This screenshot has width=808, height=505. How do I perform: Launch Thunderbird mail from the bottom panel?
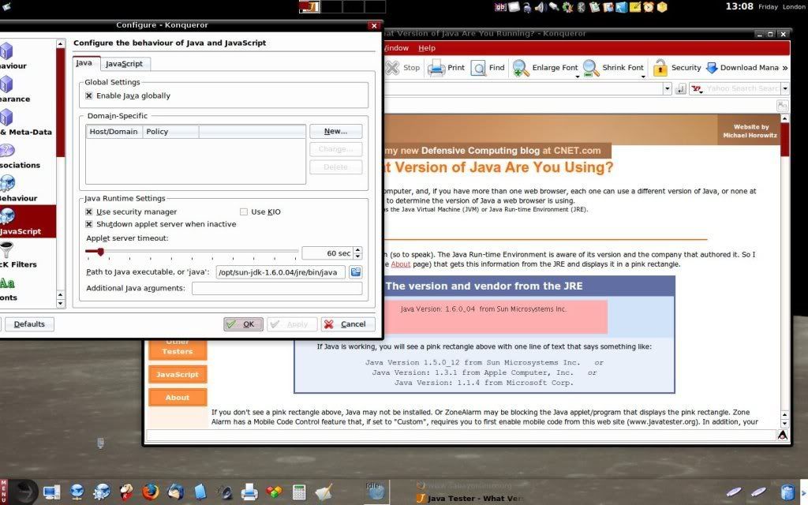click(x=175, y=492)
